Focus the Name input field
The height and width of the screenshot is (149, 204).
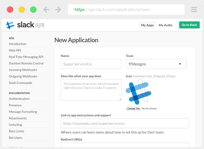coord(91,64)
